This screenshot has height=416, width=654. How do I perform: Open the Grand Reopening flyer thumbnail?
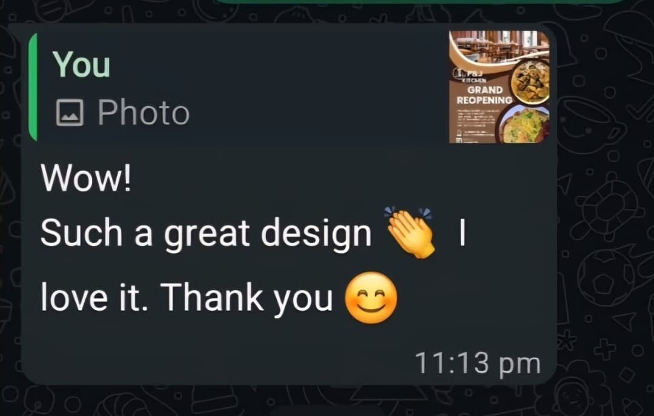pyautogui.click(x=499, y=87)
